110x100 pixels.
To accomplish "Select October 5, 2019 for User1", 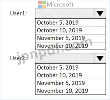I will [x=70, y=23].
